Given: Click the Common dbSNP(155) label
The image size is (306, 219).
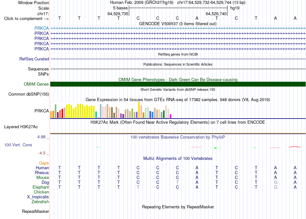Looking at the screenshot, I should pos(29,94).
